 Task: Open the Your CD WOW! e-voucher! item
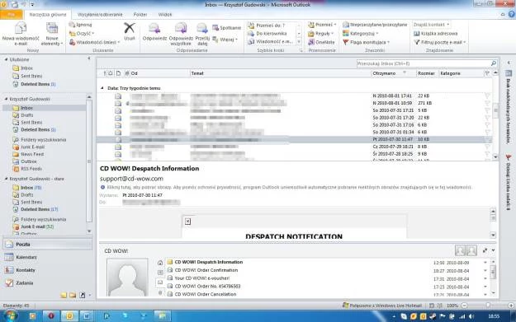click(x=201, y=278)
